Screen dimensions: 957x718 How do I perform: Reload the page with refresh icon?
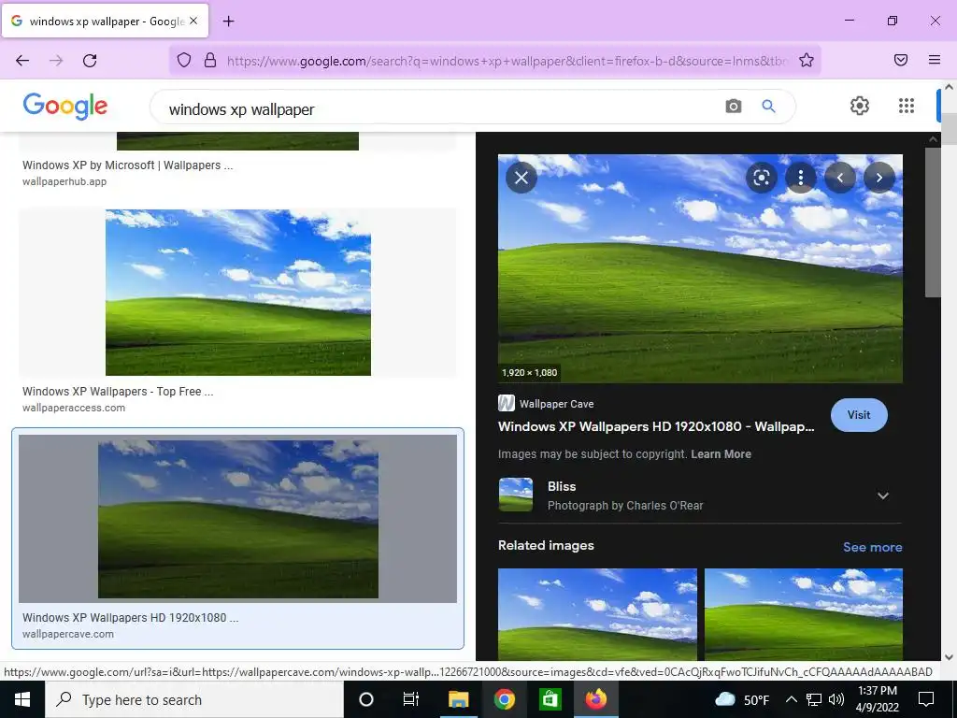90,61
